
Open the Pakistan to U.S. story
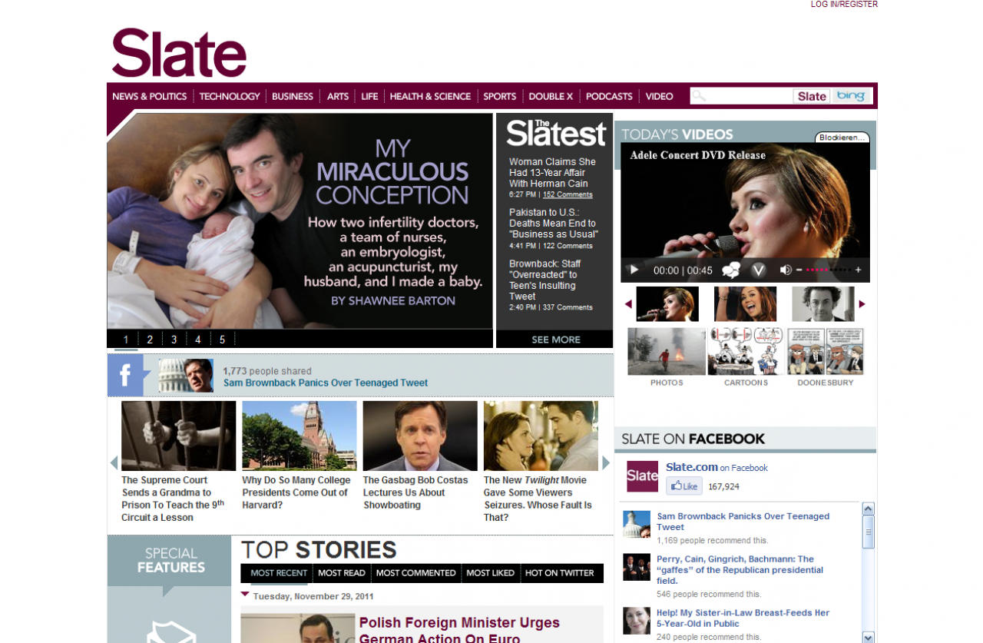[553, 224]
